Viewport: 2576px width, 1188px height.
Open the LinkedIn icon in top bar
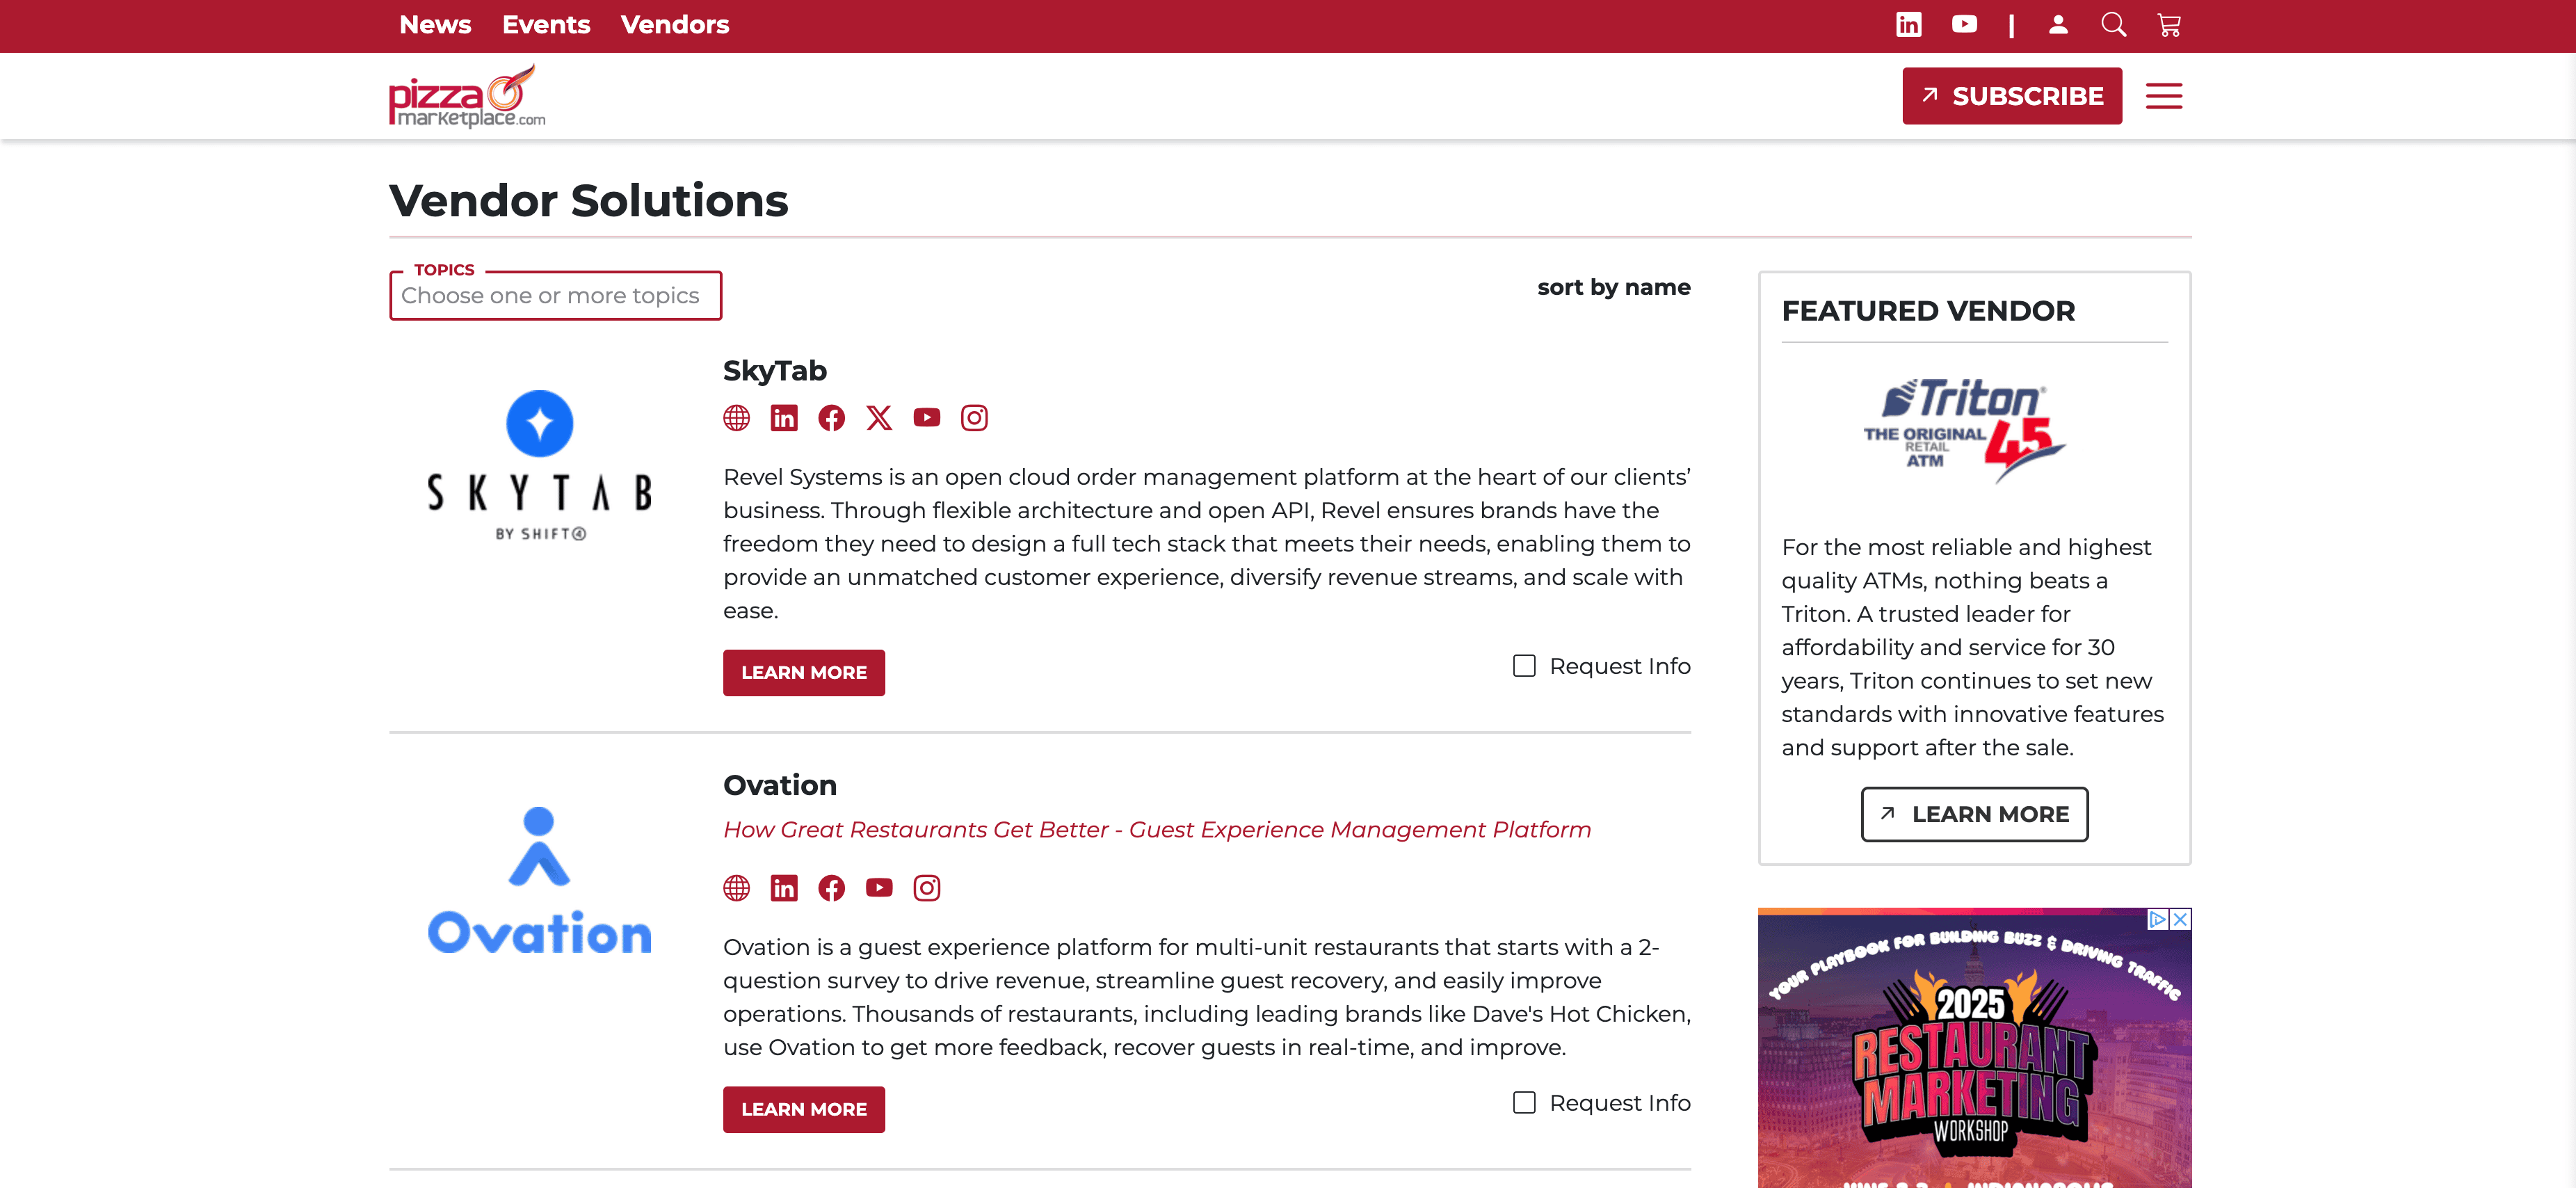(1908, 25)
